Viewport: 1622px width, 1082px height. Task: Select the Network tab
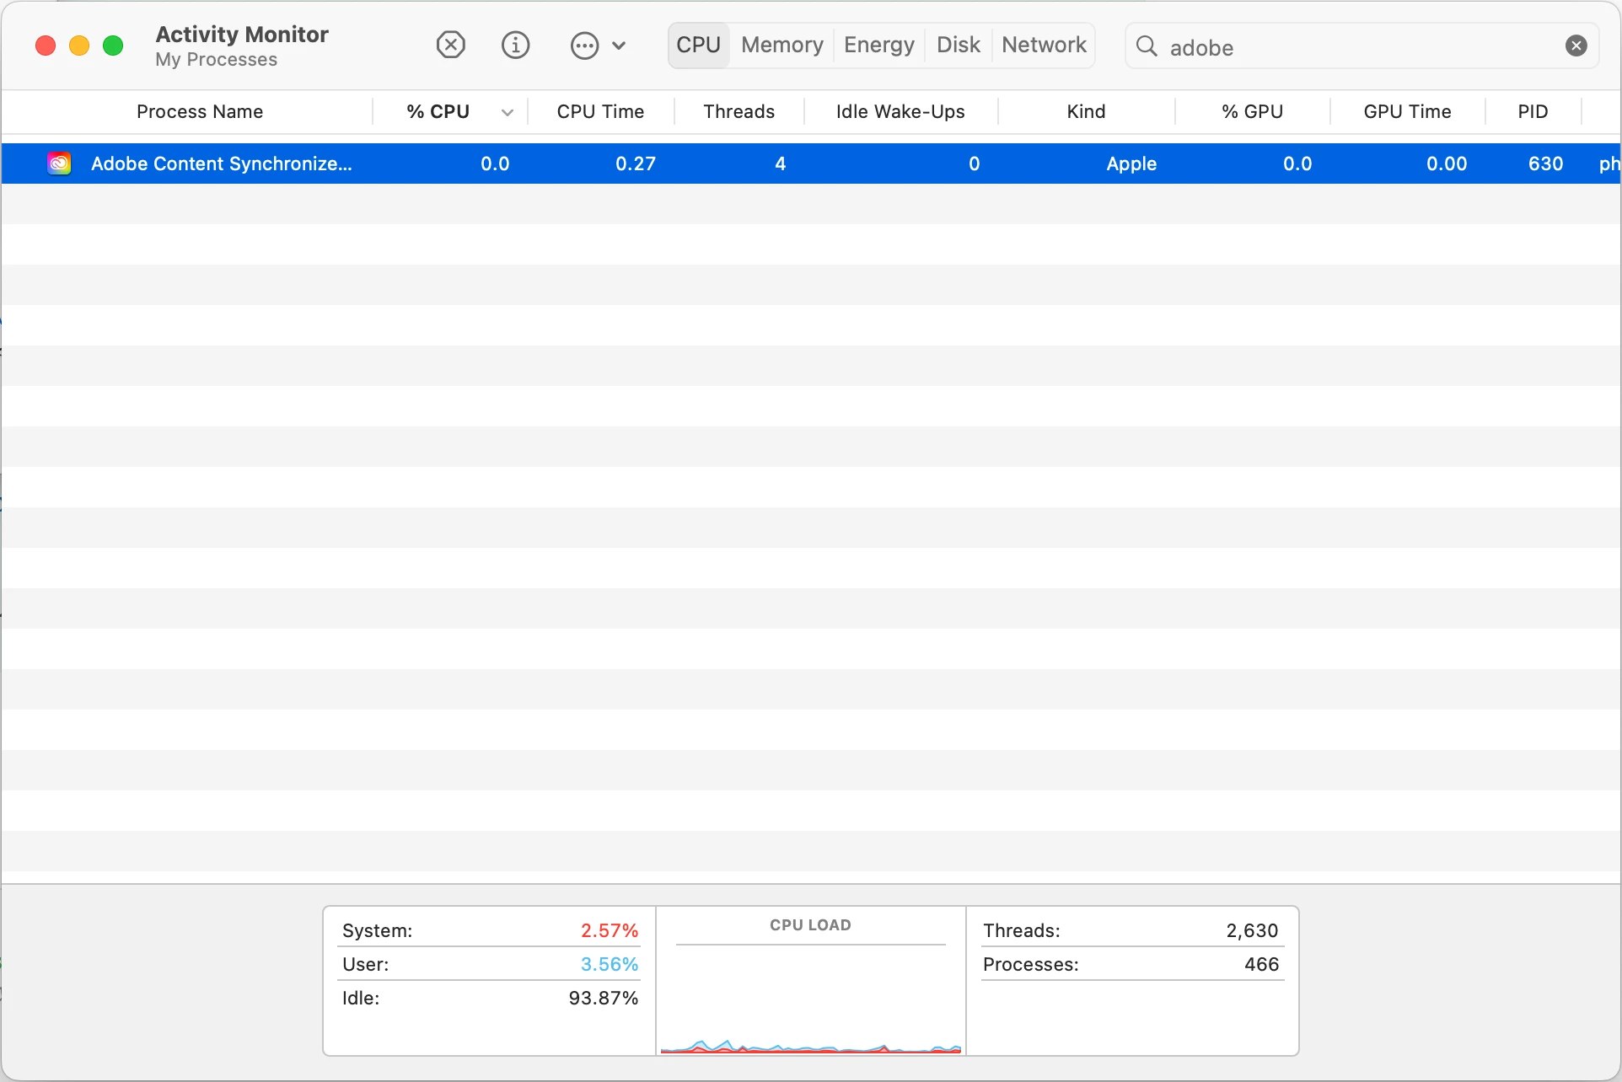pos(1044,45)
